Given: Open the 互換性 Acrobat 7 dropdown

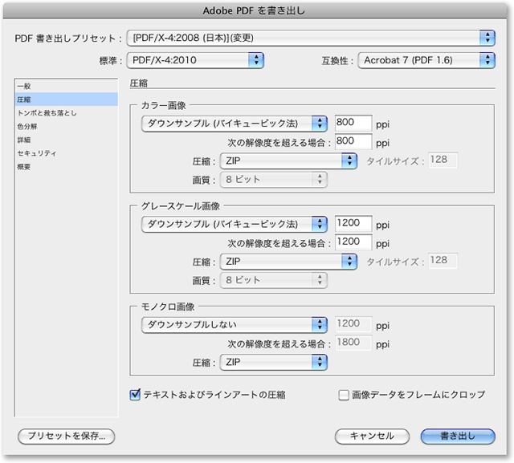Looking at the screenshot, I should (x=426, y=59).
